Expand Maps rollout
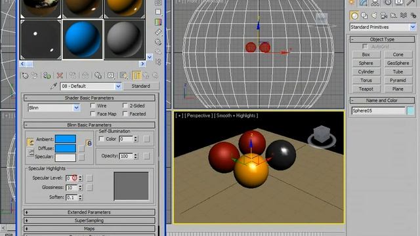Screen dimensions: 420x236 (x=89, y=229)
